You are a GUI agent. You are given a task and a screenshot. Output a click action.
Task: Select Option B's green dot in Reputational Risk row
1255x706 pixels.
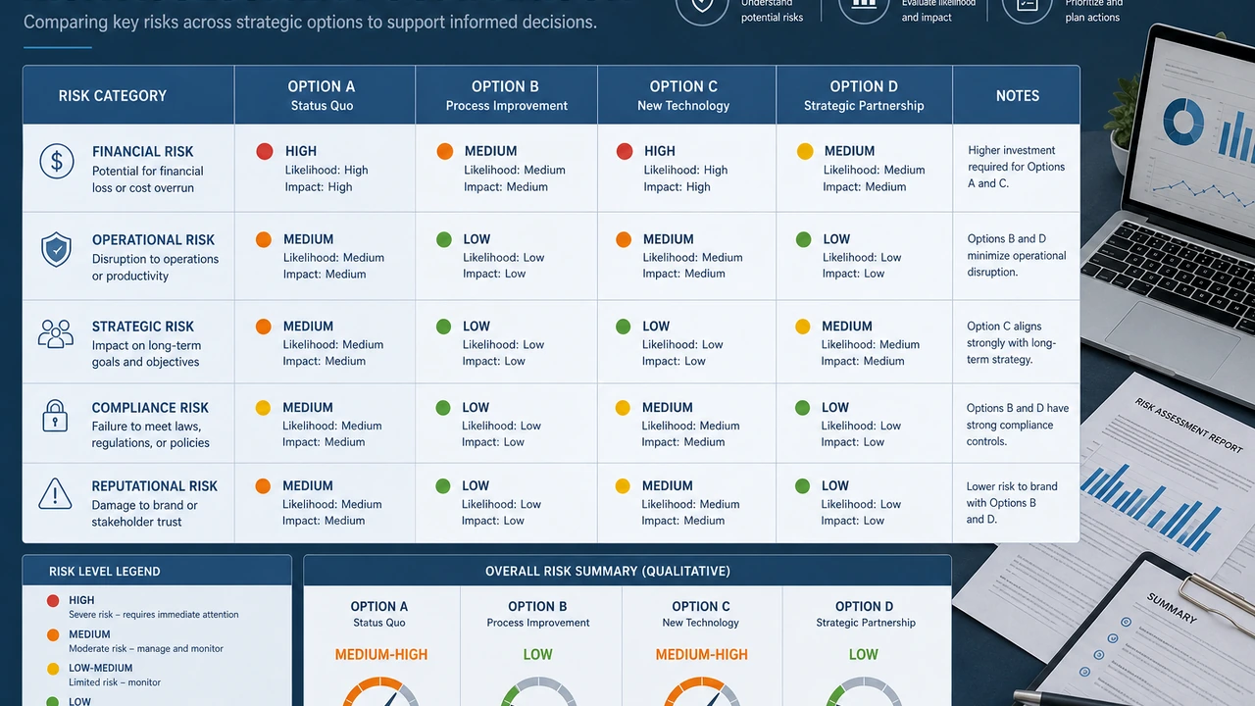443,486
